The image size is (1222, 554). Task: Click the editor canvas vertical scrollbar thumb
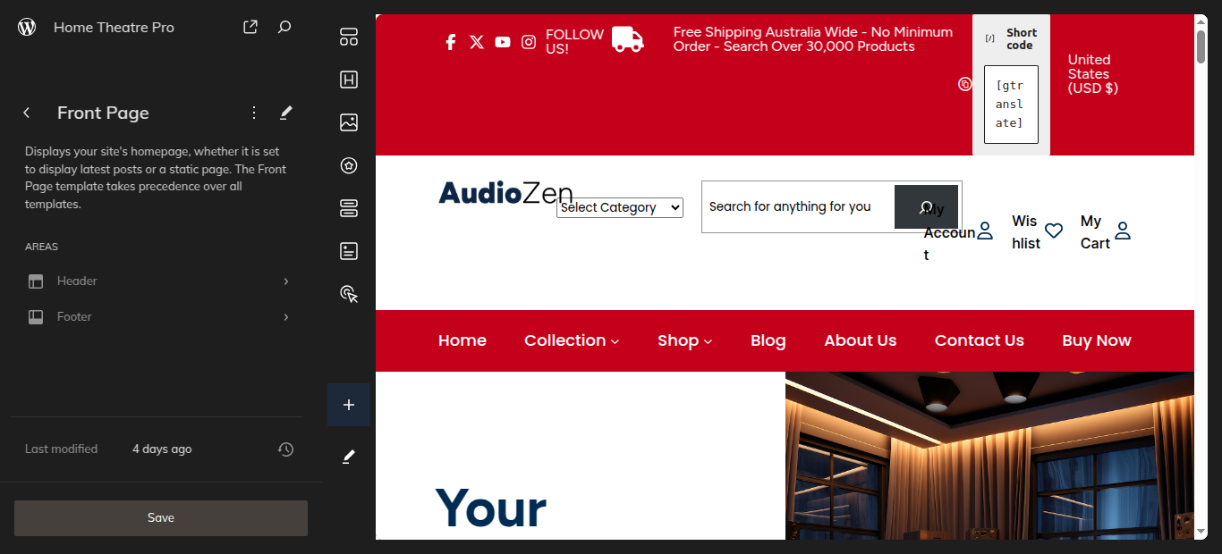point(1201,46)
